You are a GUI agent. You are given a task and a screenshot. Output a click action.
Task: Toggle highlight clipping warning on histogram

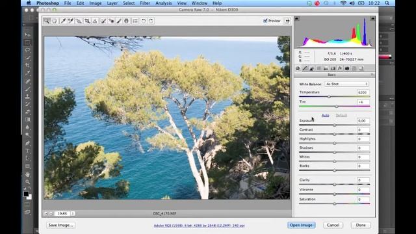[372, 18]
